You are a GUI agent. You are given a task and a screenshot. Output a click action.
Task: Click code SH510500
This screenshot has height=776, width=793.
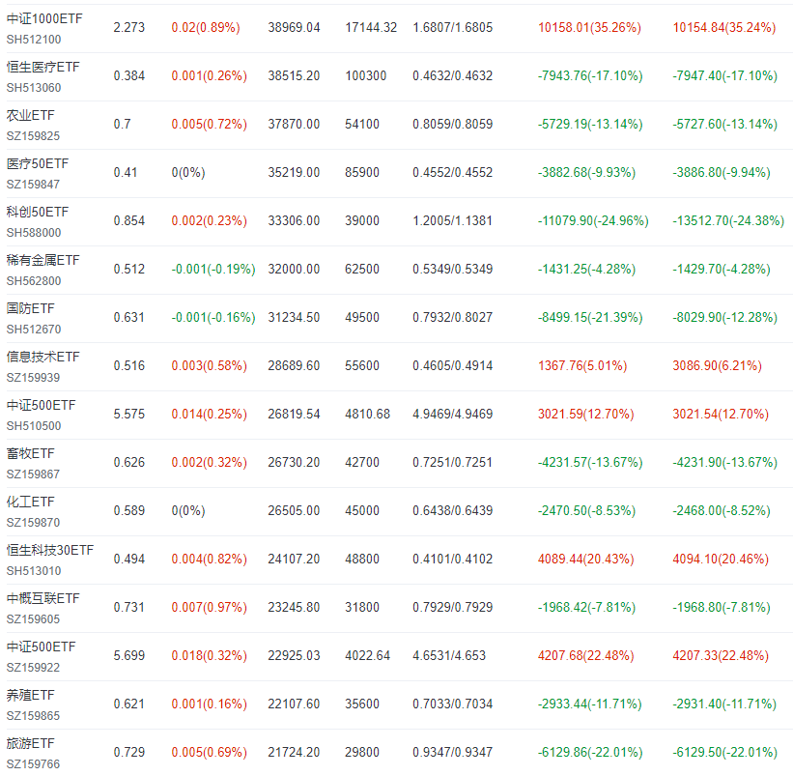(34, 426)
